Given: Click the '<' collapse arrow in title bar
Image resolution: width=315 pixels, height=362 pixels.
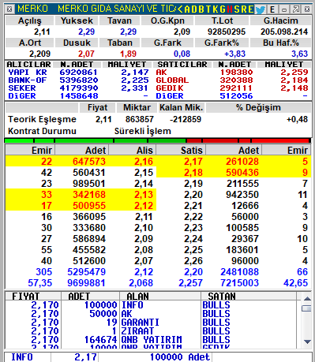Looking at the screenshot, I should [180, 9].
